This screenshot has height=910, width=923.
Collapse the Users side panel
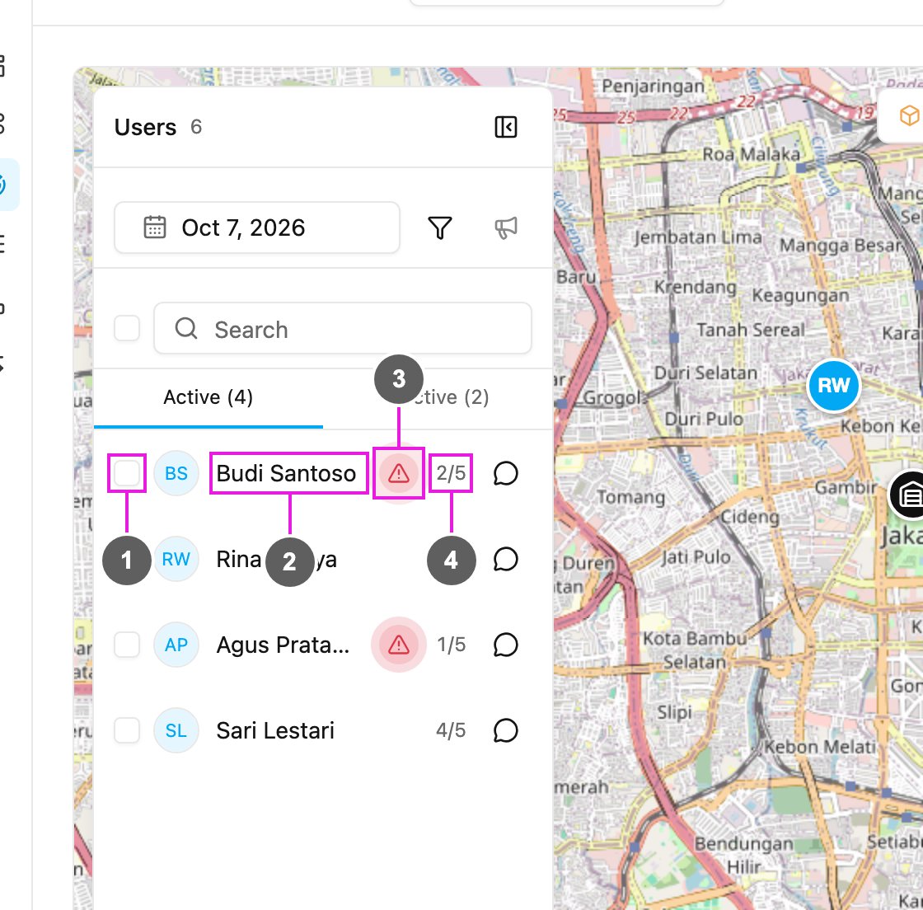coord(506,127)
